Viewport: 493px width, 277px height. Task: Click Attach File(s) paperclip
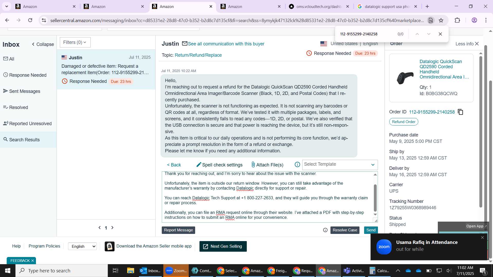267,165
